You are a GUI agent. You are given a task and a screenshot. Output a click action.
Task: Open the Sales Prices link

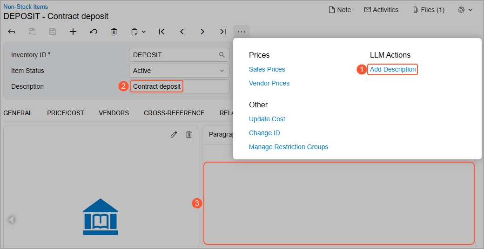click(x=267, y=69)
